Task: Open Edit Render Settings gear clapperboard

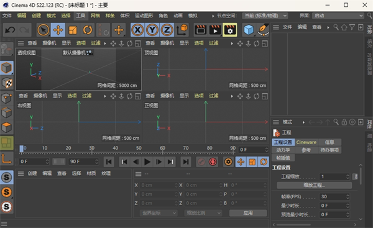Action: [230, 30]
